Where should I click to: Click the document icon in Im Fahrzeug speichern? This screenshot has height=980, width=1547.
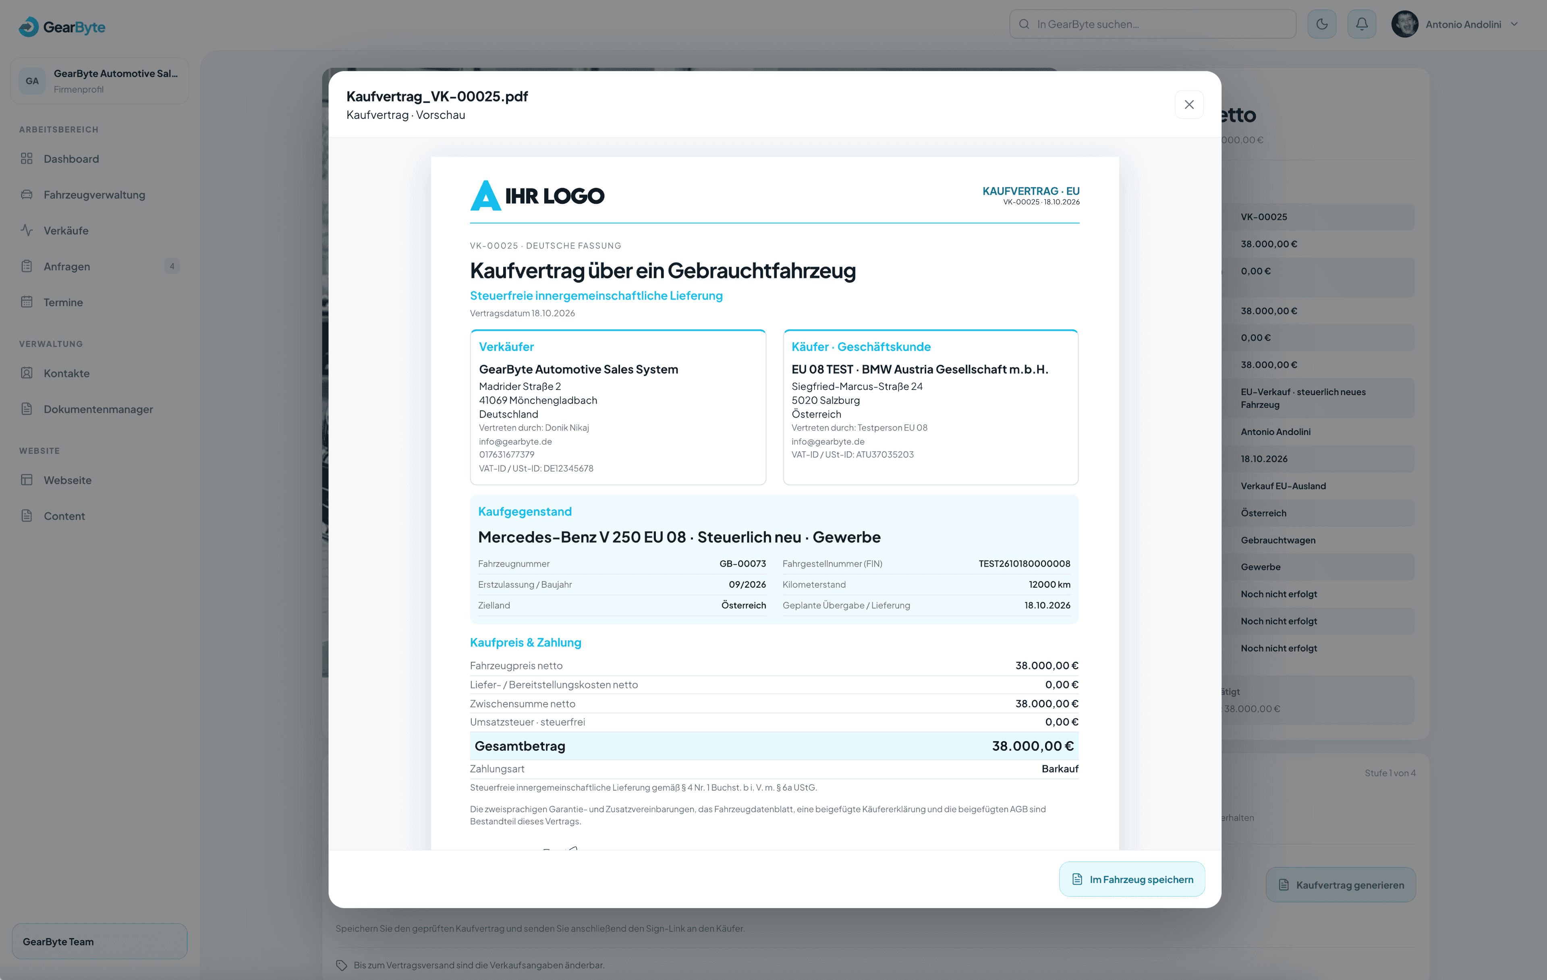(x=1077, y=879)
